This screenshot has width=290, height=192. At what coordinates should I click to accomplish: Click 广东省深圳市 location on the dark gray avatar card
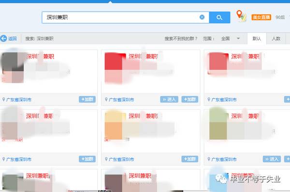(19, 100)
